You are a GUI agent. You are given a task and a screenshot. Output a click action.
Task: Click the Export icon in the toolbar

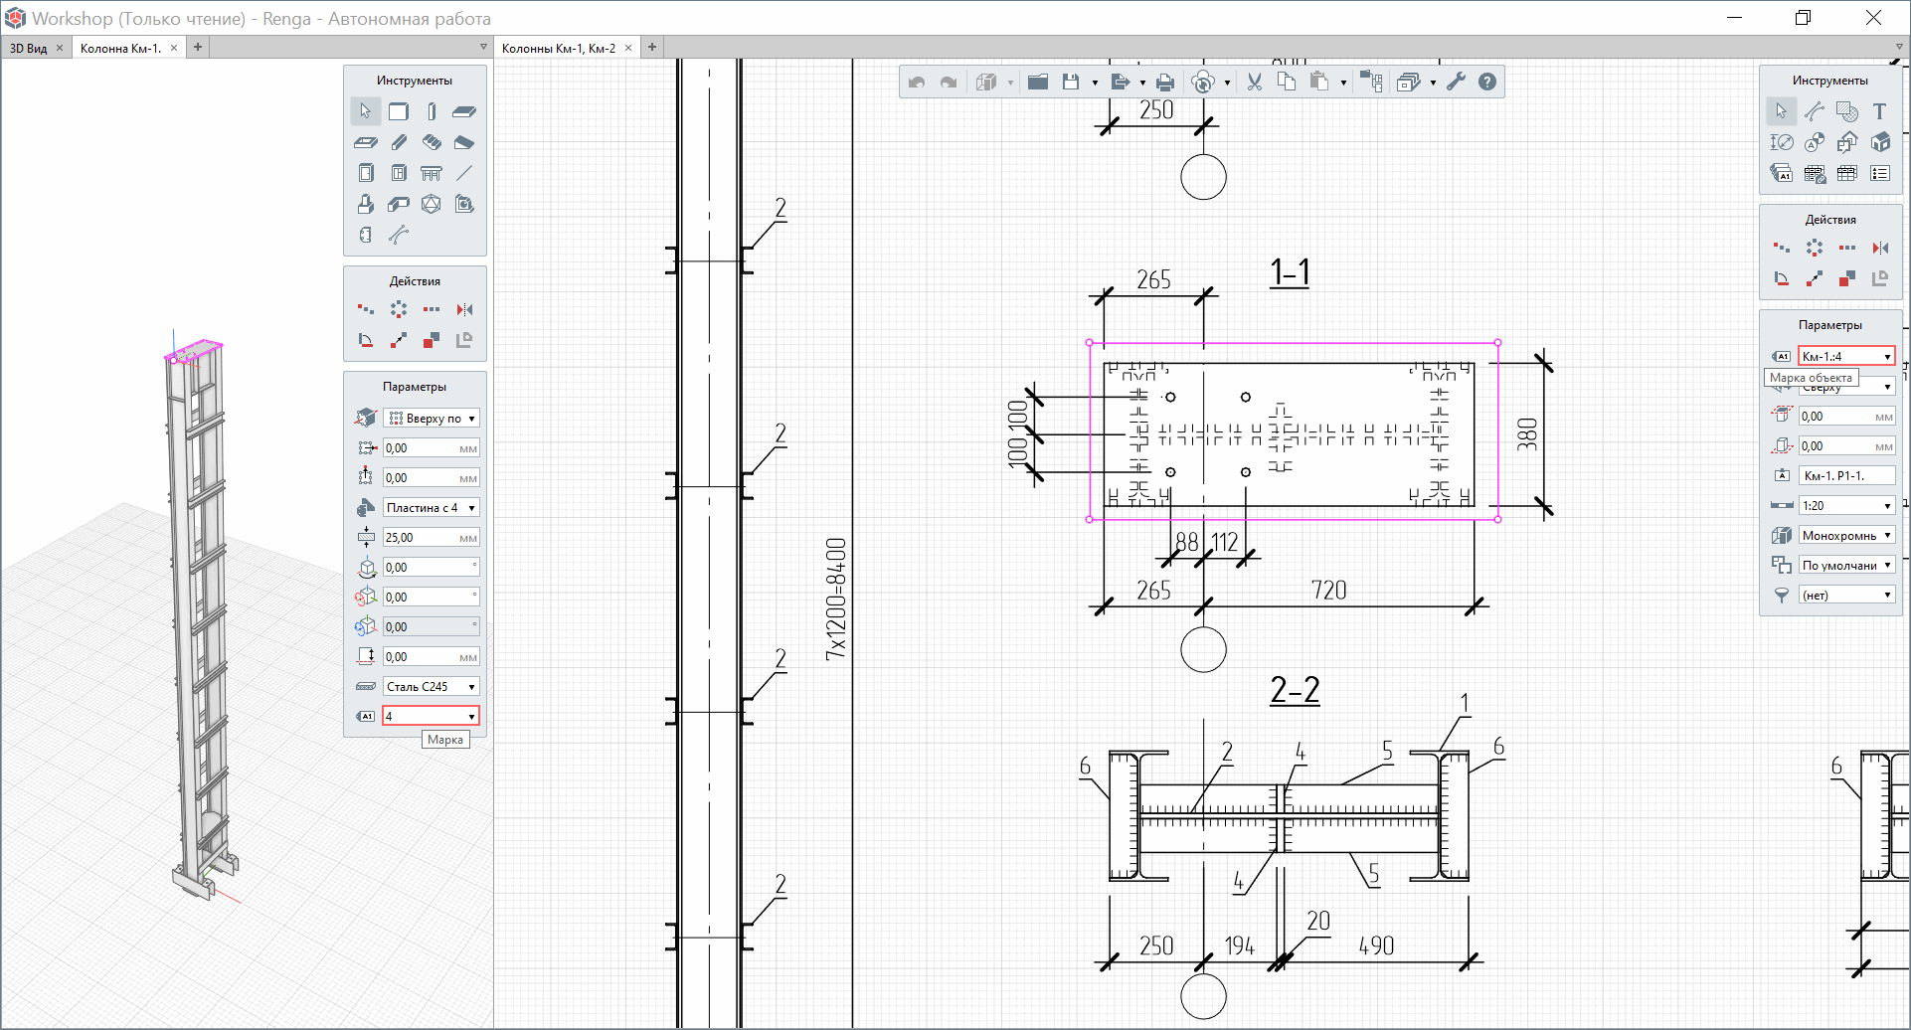(x=1121, y=83)
